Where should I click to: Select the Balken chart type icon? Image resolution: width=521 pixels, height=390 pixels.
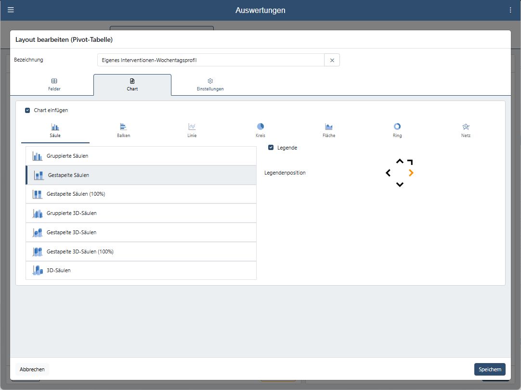click(123, 127)
